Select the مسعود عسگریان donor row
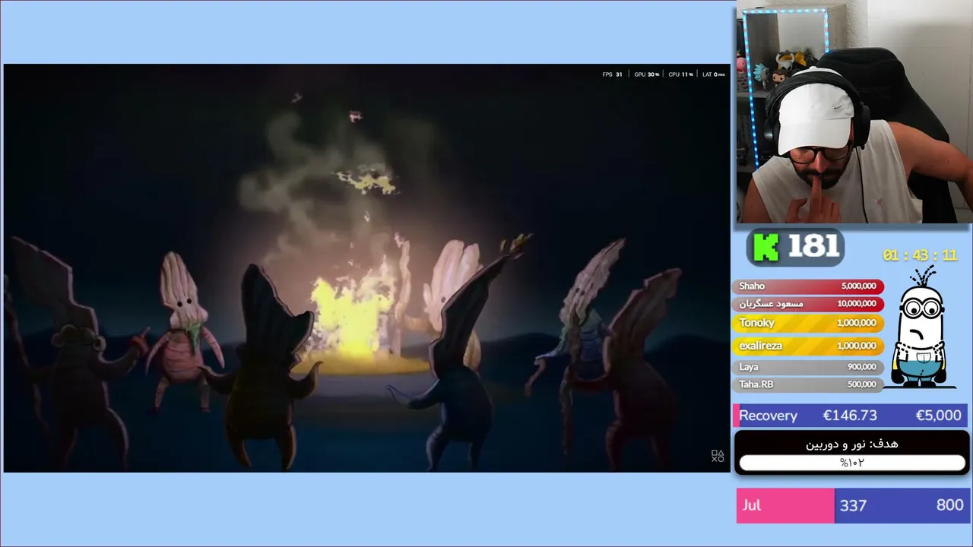 click(x=808, y=304)
